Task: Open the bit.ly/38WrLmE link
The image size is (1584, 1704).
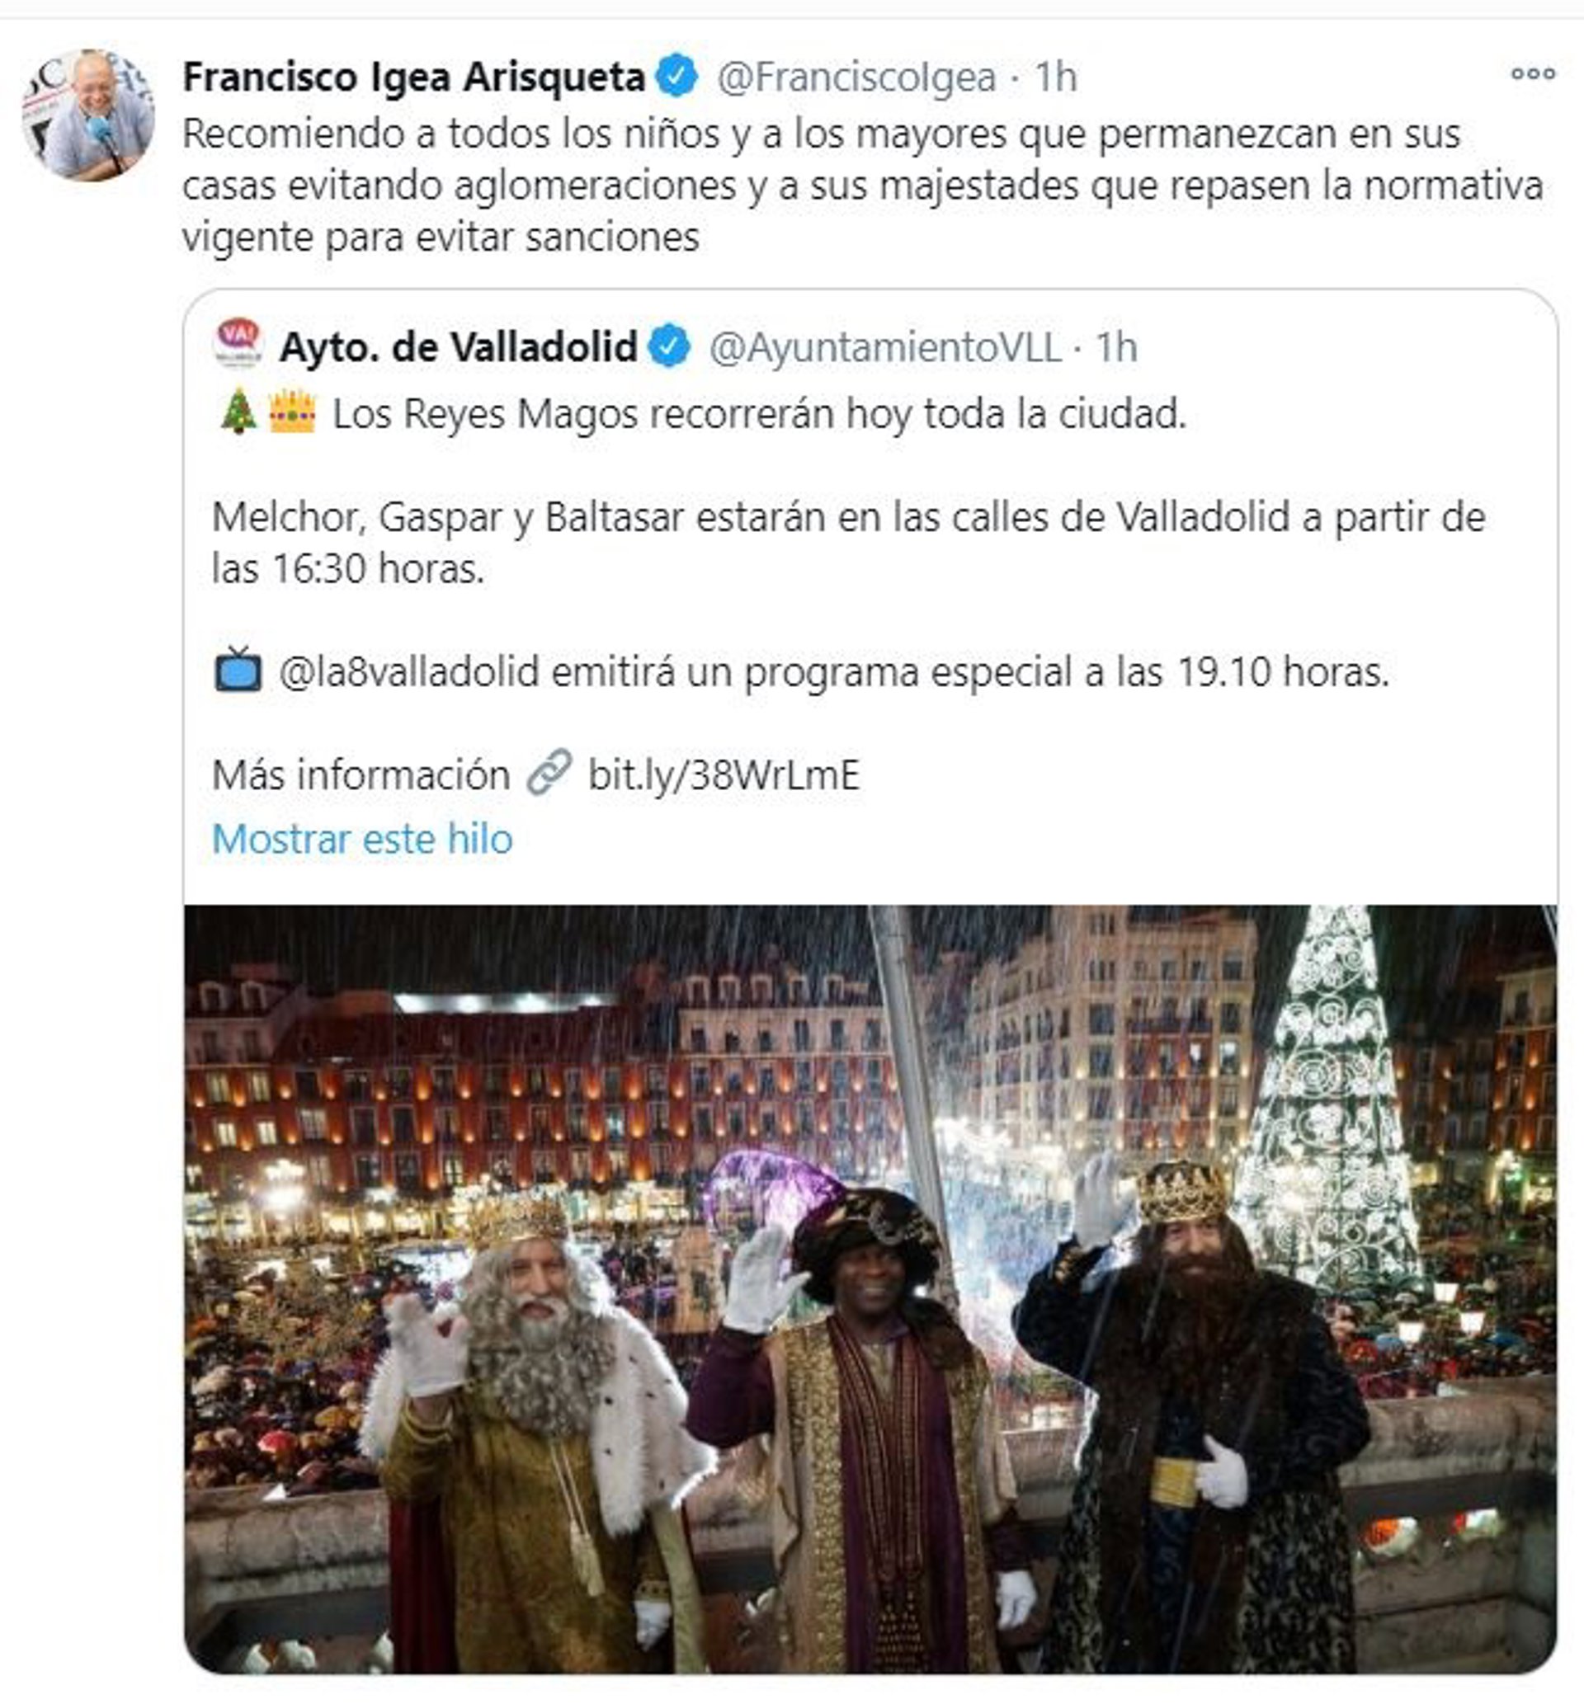Action: (724, 774)
